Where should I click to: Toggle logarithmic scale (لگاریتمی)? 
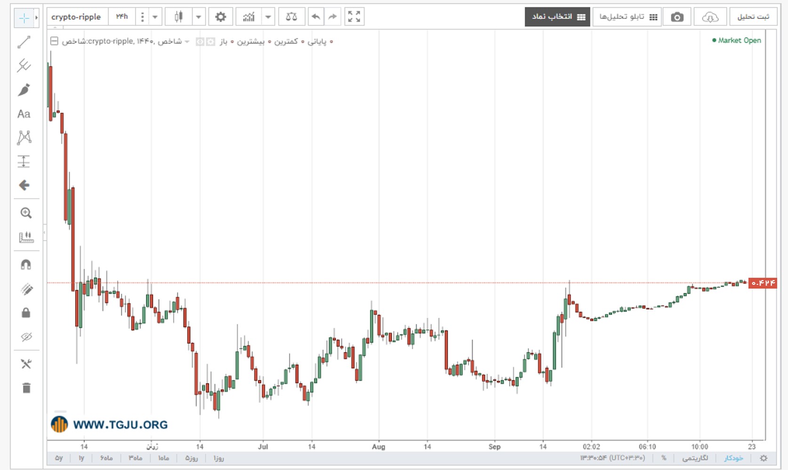[695, 458]
